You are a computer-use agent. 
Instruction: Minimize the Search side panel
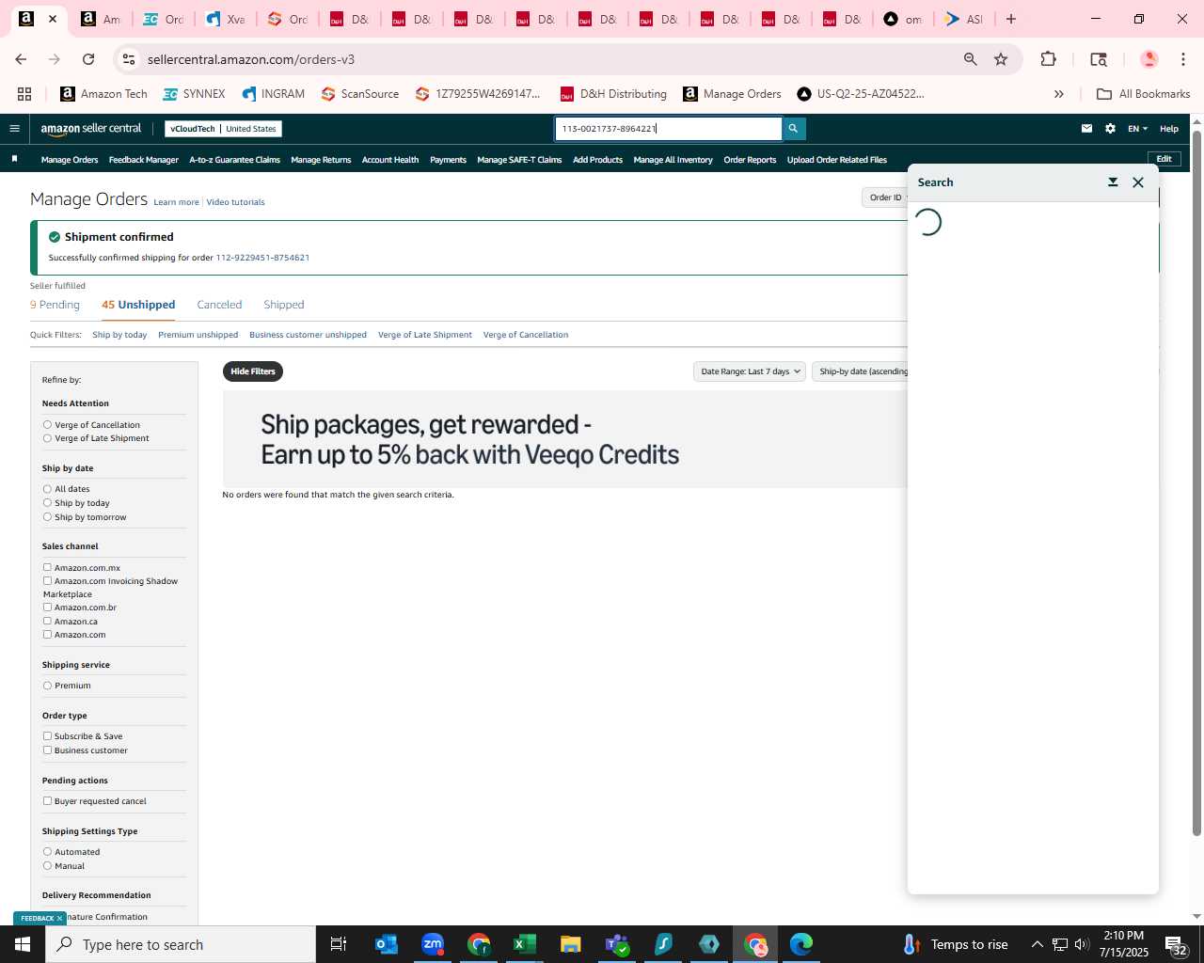(1113, 182)
